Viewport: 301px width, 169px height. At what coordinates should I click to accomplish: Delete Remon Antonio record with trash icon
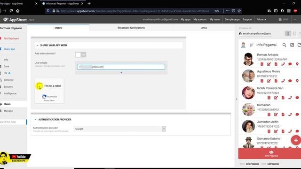coord(262,64)
